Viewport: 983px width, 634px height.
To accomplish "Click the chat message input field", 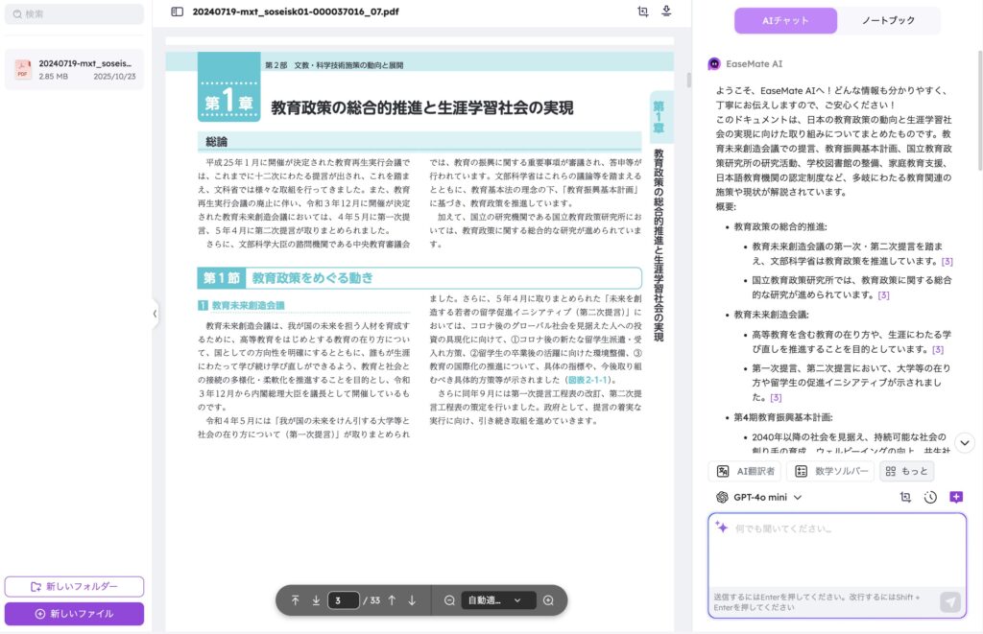I will 837,552.
